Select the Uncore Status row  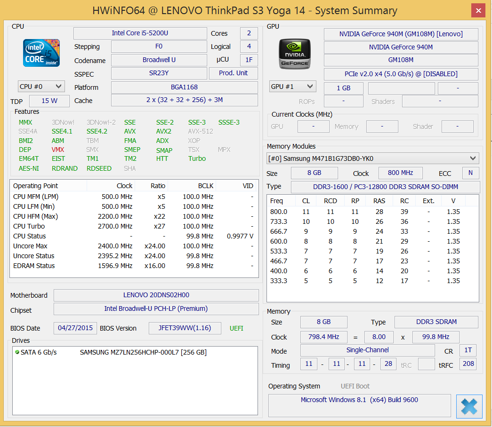134,256
